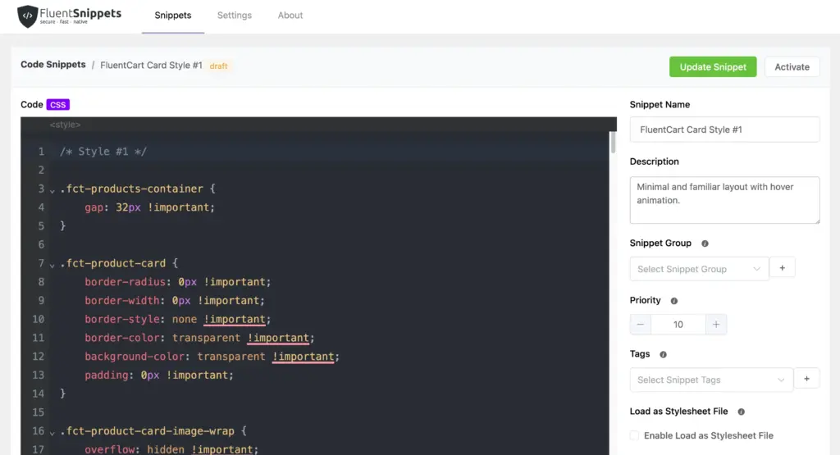Click the Snippet Name input field
The image size is (840, 455).
click(x=724, y=130)
